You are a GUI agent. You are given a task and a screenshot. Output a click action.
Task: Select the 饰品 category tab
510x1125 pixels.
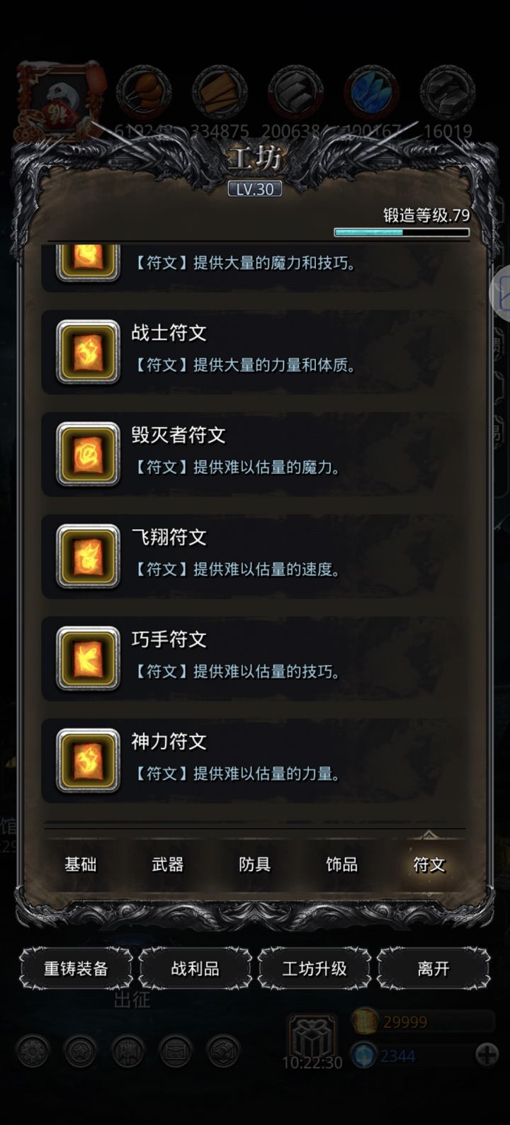(342, 864)
